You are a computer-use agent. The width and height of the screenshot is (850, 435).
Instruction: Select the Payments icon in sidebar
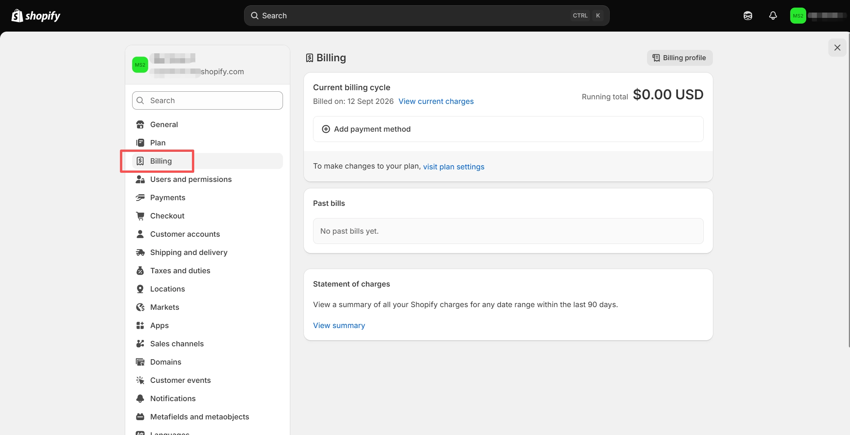pyautogui.click(x=140, y=198)
